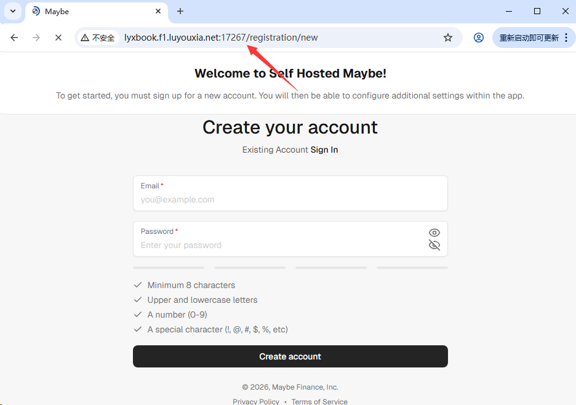Viewport: 576px width, 405px height.
Task: Focus the Email input field
Action: 290,199
